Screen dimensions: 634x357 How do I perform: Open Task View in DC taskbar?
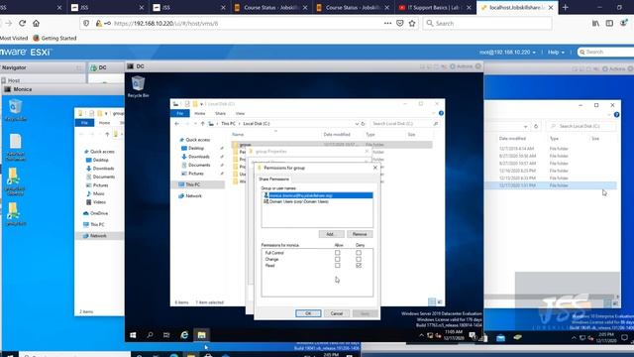point(166,335)
